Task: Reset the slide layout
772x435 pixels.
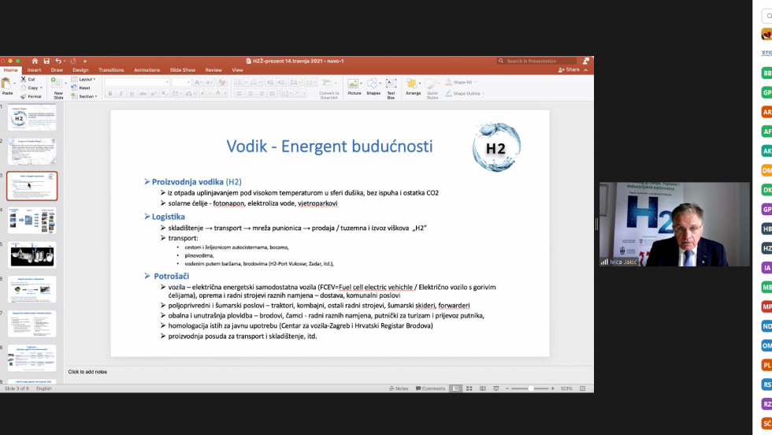Action: (x=81, y=87)
